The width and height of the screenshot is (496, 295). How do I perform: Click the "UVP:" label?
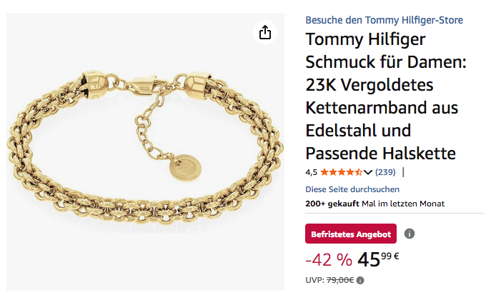pos(314,280)
